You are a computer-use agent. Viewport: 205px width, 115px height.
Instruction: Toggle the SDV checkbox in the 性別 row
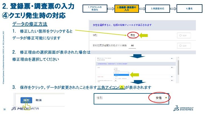pos(184,35)
